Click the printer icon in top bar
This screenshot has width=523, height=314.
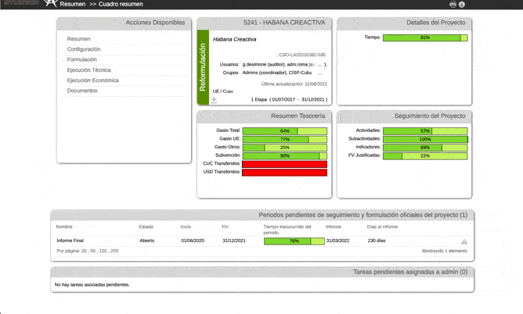453,4
